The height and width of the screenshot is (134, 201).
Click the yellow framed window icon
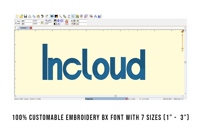coord(77,16)
